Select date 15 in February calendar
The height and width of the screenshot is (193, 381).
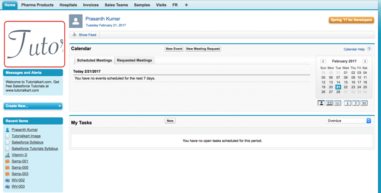click(x=346, y=82)
